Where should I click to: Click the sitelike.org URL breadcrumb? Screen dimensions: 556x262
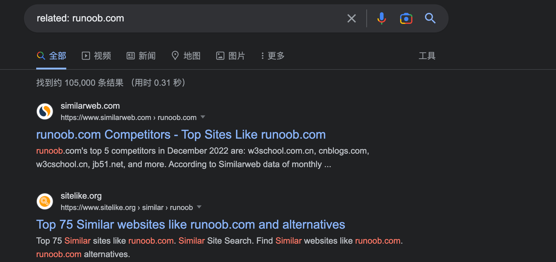click(127, 208)
